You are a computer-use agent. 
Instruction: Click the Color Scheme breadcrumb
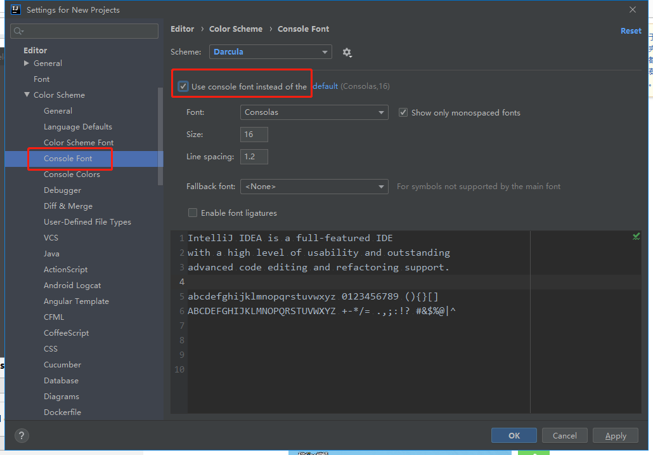236,29
